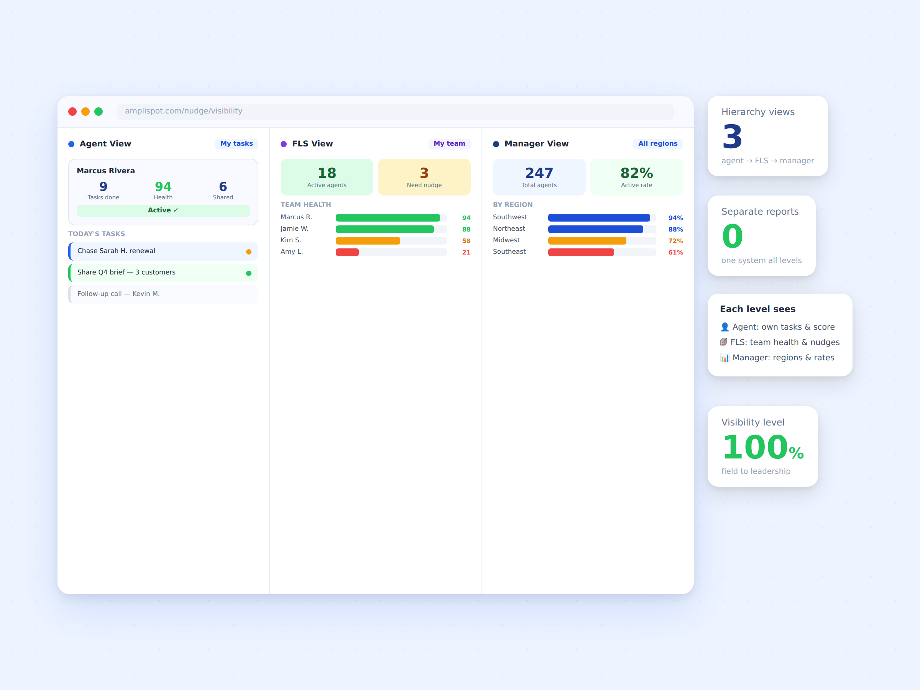Click the FLS View title
Image resolution: width=920 pixels, height=690 pixels.
[x=312, y=143]
